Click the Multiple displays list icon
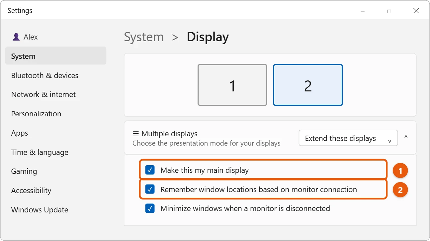 [136, 134]
